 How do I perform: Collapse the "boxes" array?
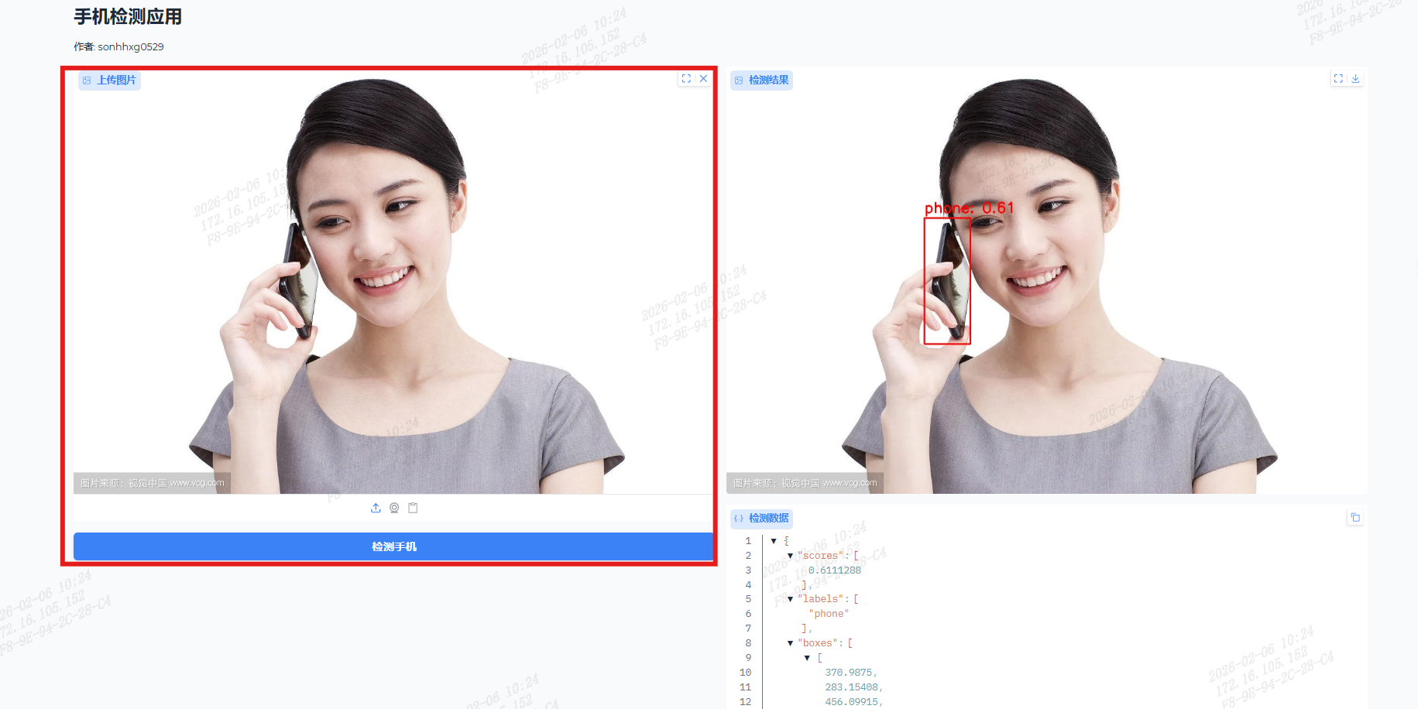[x=790, y=643]
